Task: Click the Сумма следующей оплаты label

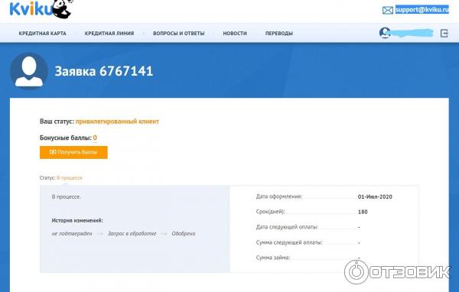Action: tap(289, 242)
